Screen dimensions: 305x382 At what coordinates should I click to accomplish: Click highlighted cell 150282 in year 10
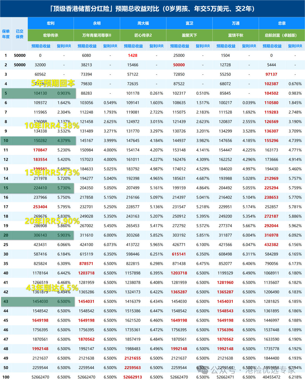[x=40, y=141]
